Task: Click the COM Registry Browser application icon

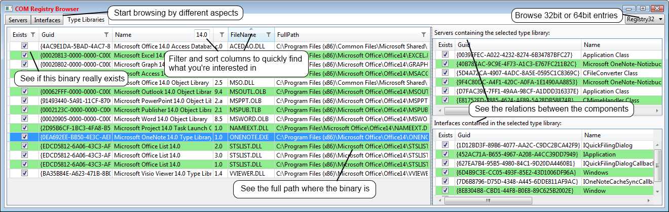Action: click(8, 9)
